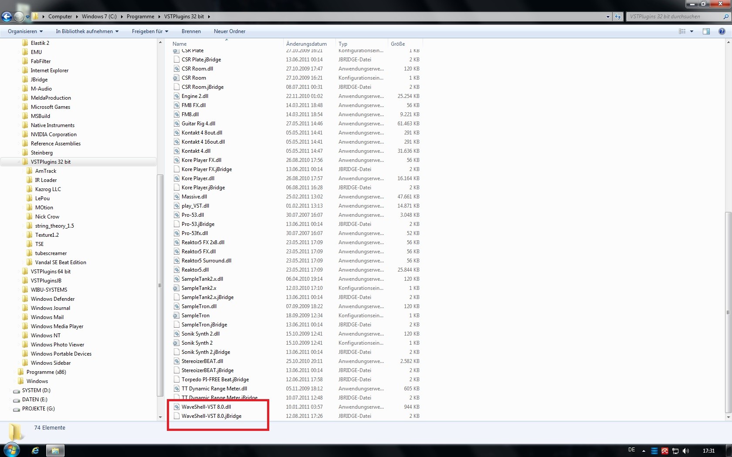Select file 'StereoizerBEAT.dll'
The width and height of the screenshot is (732, 457).
pyautogui.click(x=202, y=361)
